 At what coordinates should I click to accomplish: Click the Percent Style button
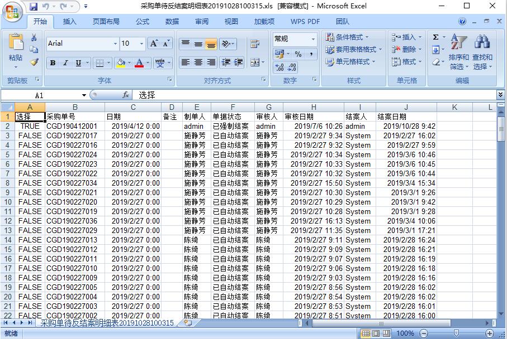point(298,54)
